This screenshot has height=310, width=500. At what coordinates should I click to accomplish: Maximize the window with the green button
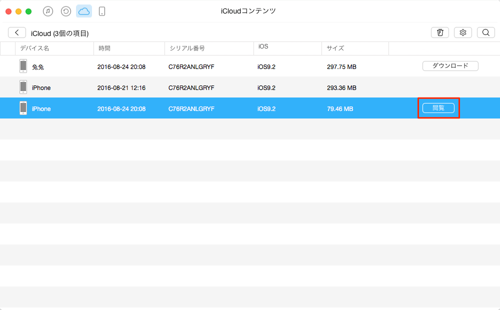tap(28, 11)
